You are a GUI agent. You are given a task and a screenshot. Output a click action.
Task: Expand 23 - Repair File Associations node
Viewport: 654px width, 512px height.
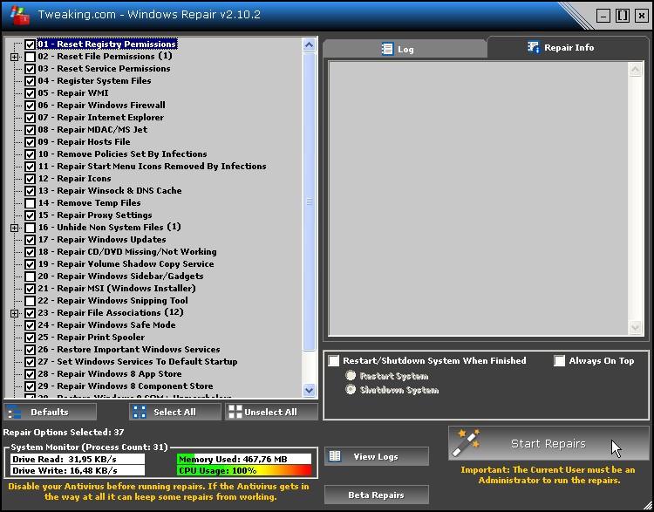[14, 313]
